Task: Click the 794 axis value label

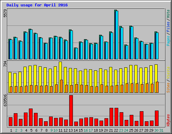Action: coord(5,64)
